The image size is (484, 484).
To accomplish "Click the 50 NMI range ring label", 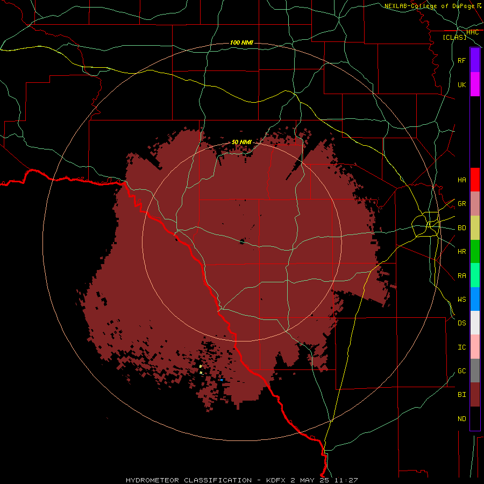I will click(x=241, y=142).
